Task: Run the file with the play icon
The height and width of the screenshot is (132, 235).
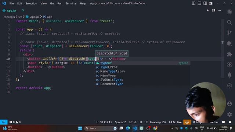Action: coord(207,10)
